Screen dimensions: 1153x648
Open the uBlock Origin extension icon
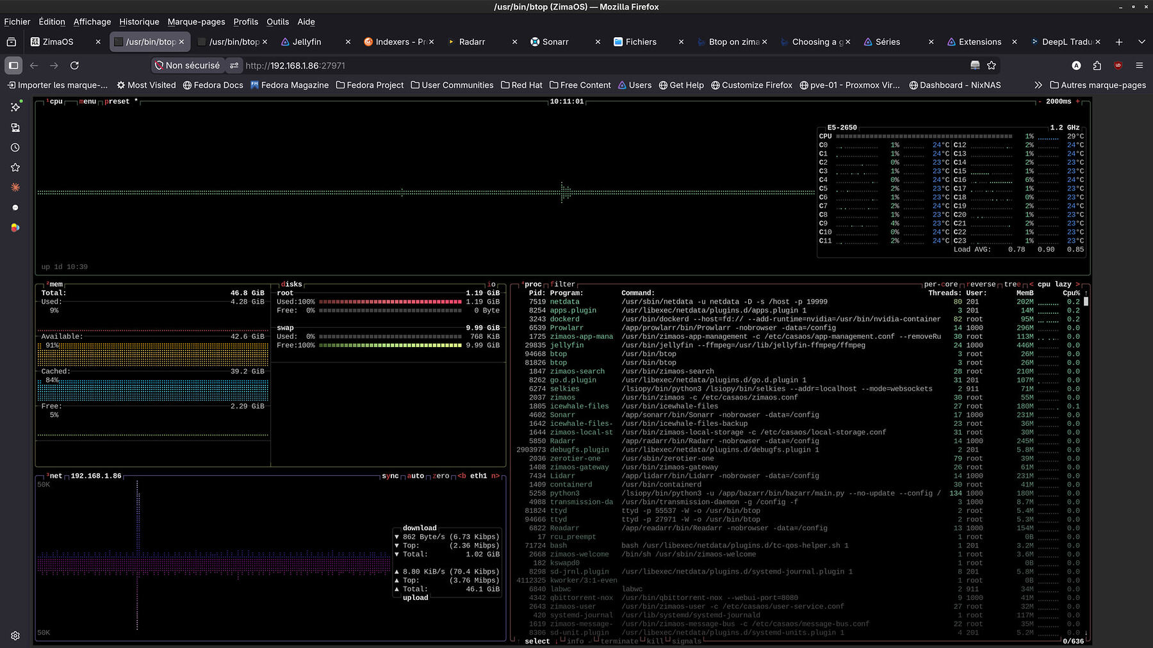coord(1118,65)
